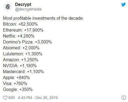
Task: Click the Twitter bird logo icon
Action: 123,5
